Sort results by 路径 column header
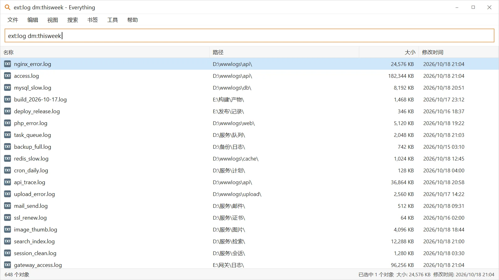 tap(284, 52)
